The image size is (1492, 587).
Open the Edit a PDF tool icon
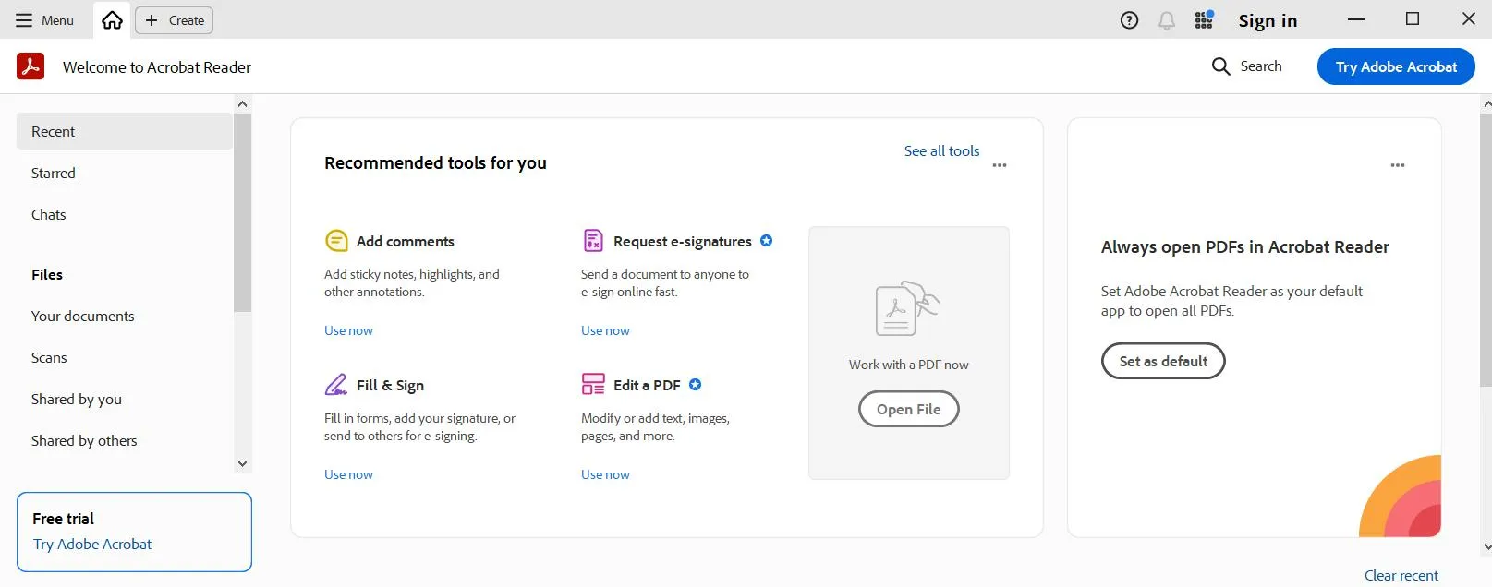pos(593,384)
